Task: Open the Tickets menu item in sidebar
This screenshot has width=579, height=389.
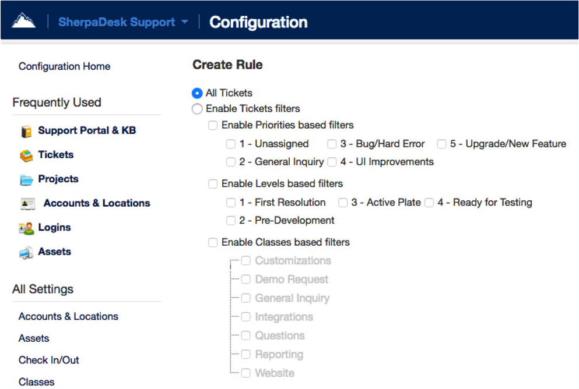Action: (55, 155)
